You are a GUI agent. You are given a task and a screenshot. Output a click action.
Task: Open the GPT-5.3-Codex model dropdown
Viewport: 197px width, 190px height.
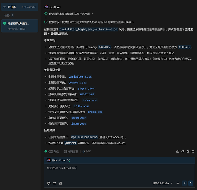pos(162,183)
